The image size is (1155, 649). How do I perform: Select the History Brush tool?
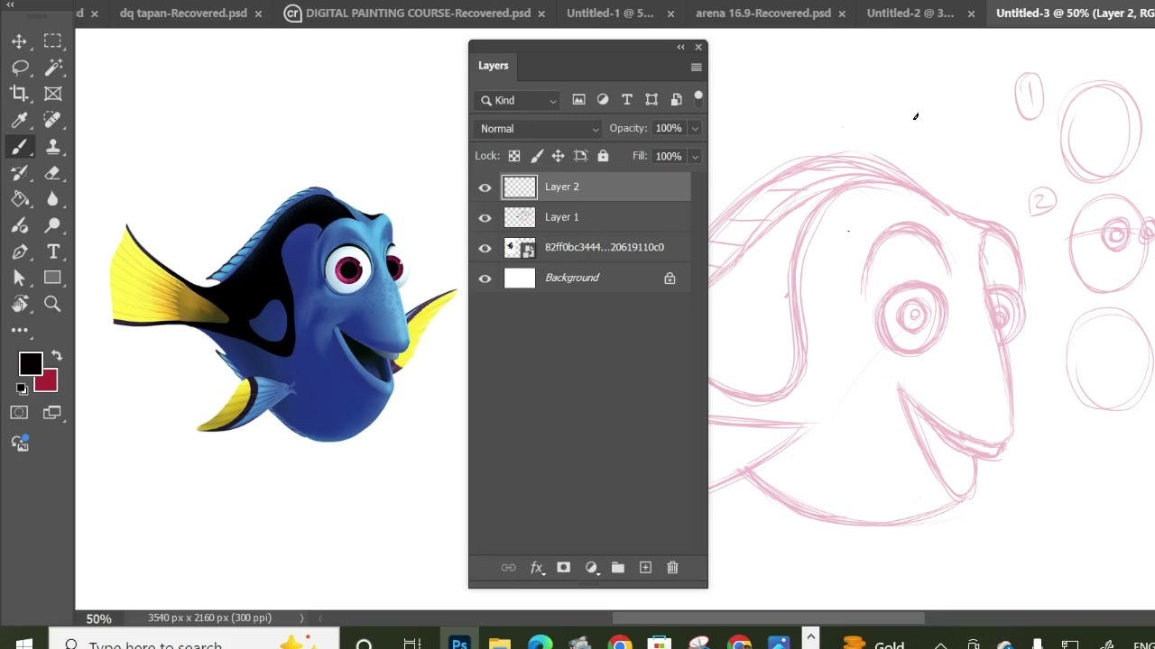coord(19,173)
